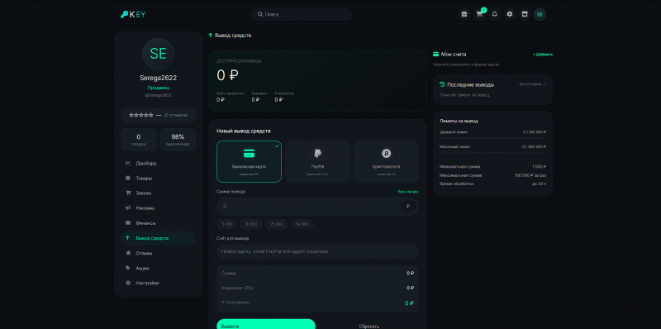This screenshot has height=329, width=661.
Task: Select the PayPal payout method
Action: coord(317,161)
